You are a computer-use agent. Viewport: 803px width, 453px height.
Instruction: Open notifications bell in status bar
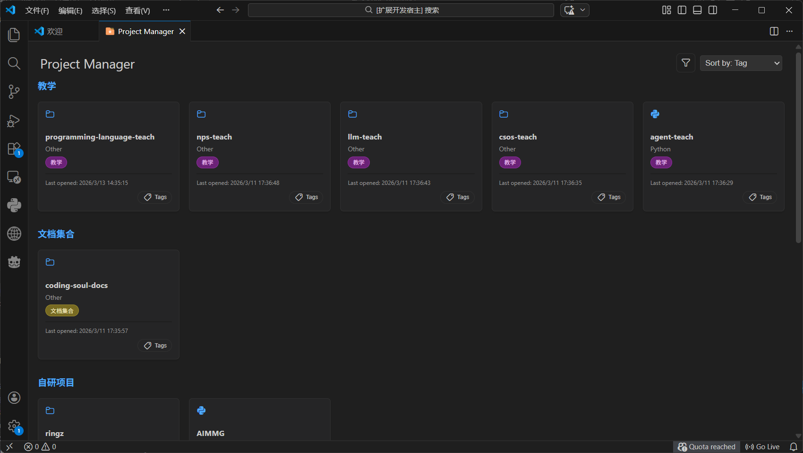point(794,447)
